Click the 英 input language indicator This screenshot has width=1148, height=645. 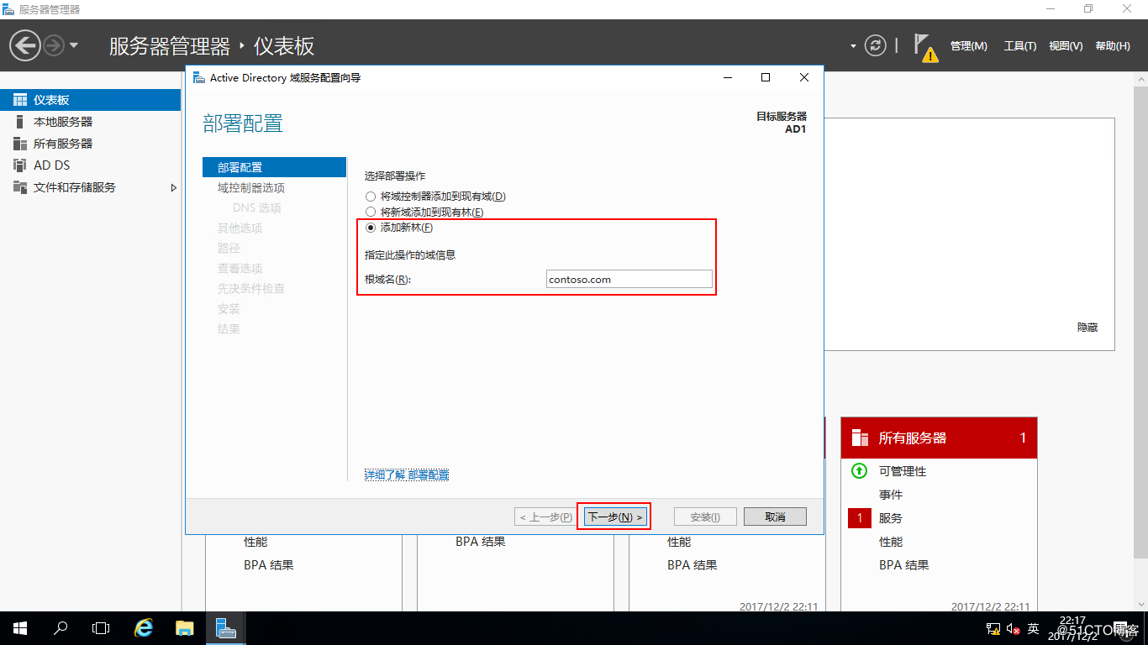coord(1034,628)
